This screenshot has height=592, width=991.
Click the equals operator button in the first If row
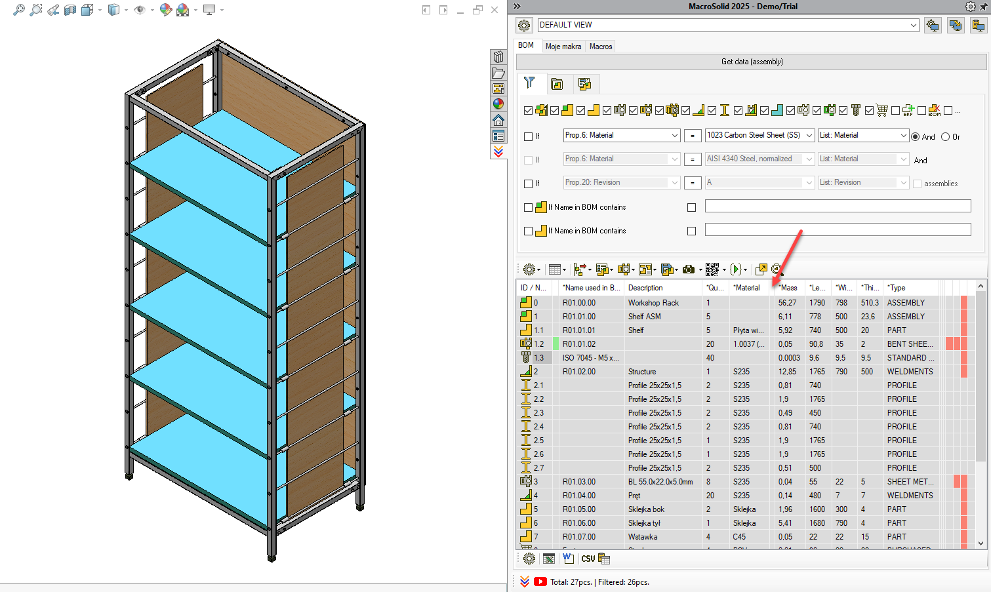(693, 136)
